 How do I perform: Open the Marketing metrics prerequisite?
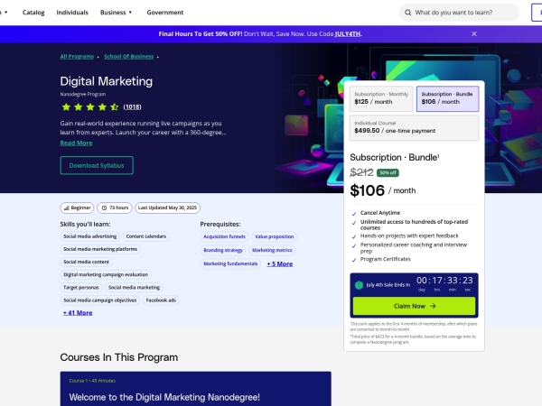coord(272,250)
